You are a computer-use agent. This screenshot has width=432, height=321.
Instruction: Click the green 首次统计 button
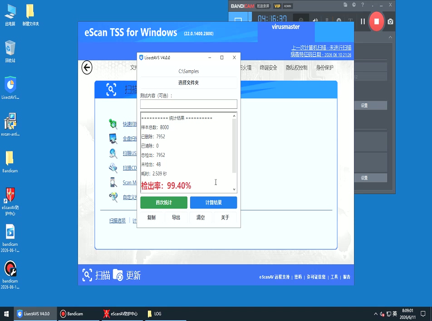(x=164, y=203)
